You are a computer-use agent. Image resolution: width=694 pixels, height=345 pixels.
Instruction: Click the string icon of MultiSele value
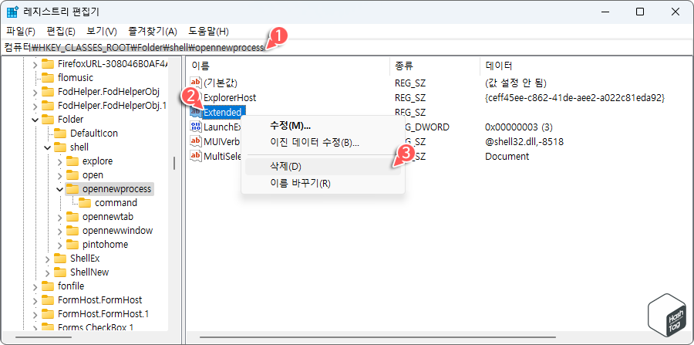196,156
